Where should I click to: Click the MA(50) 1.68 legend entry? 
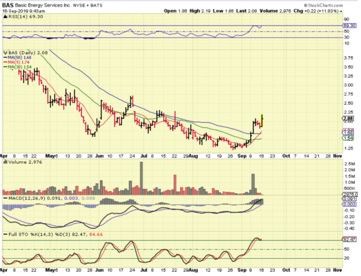pos(19,57)
